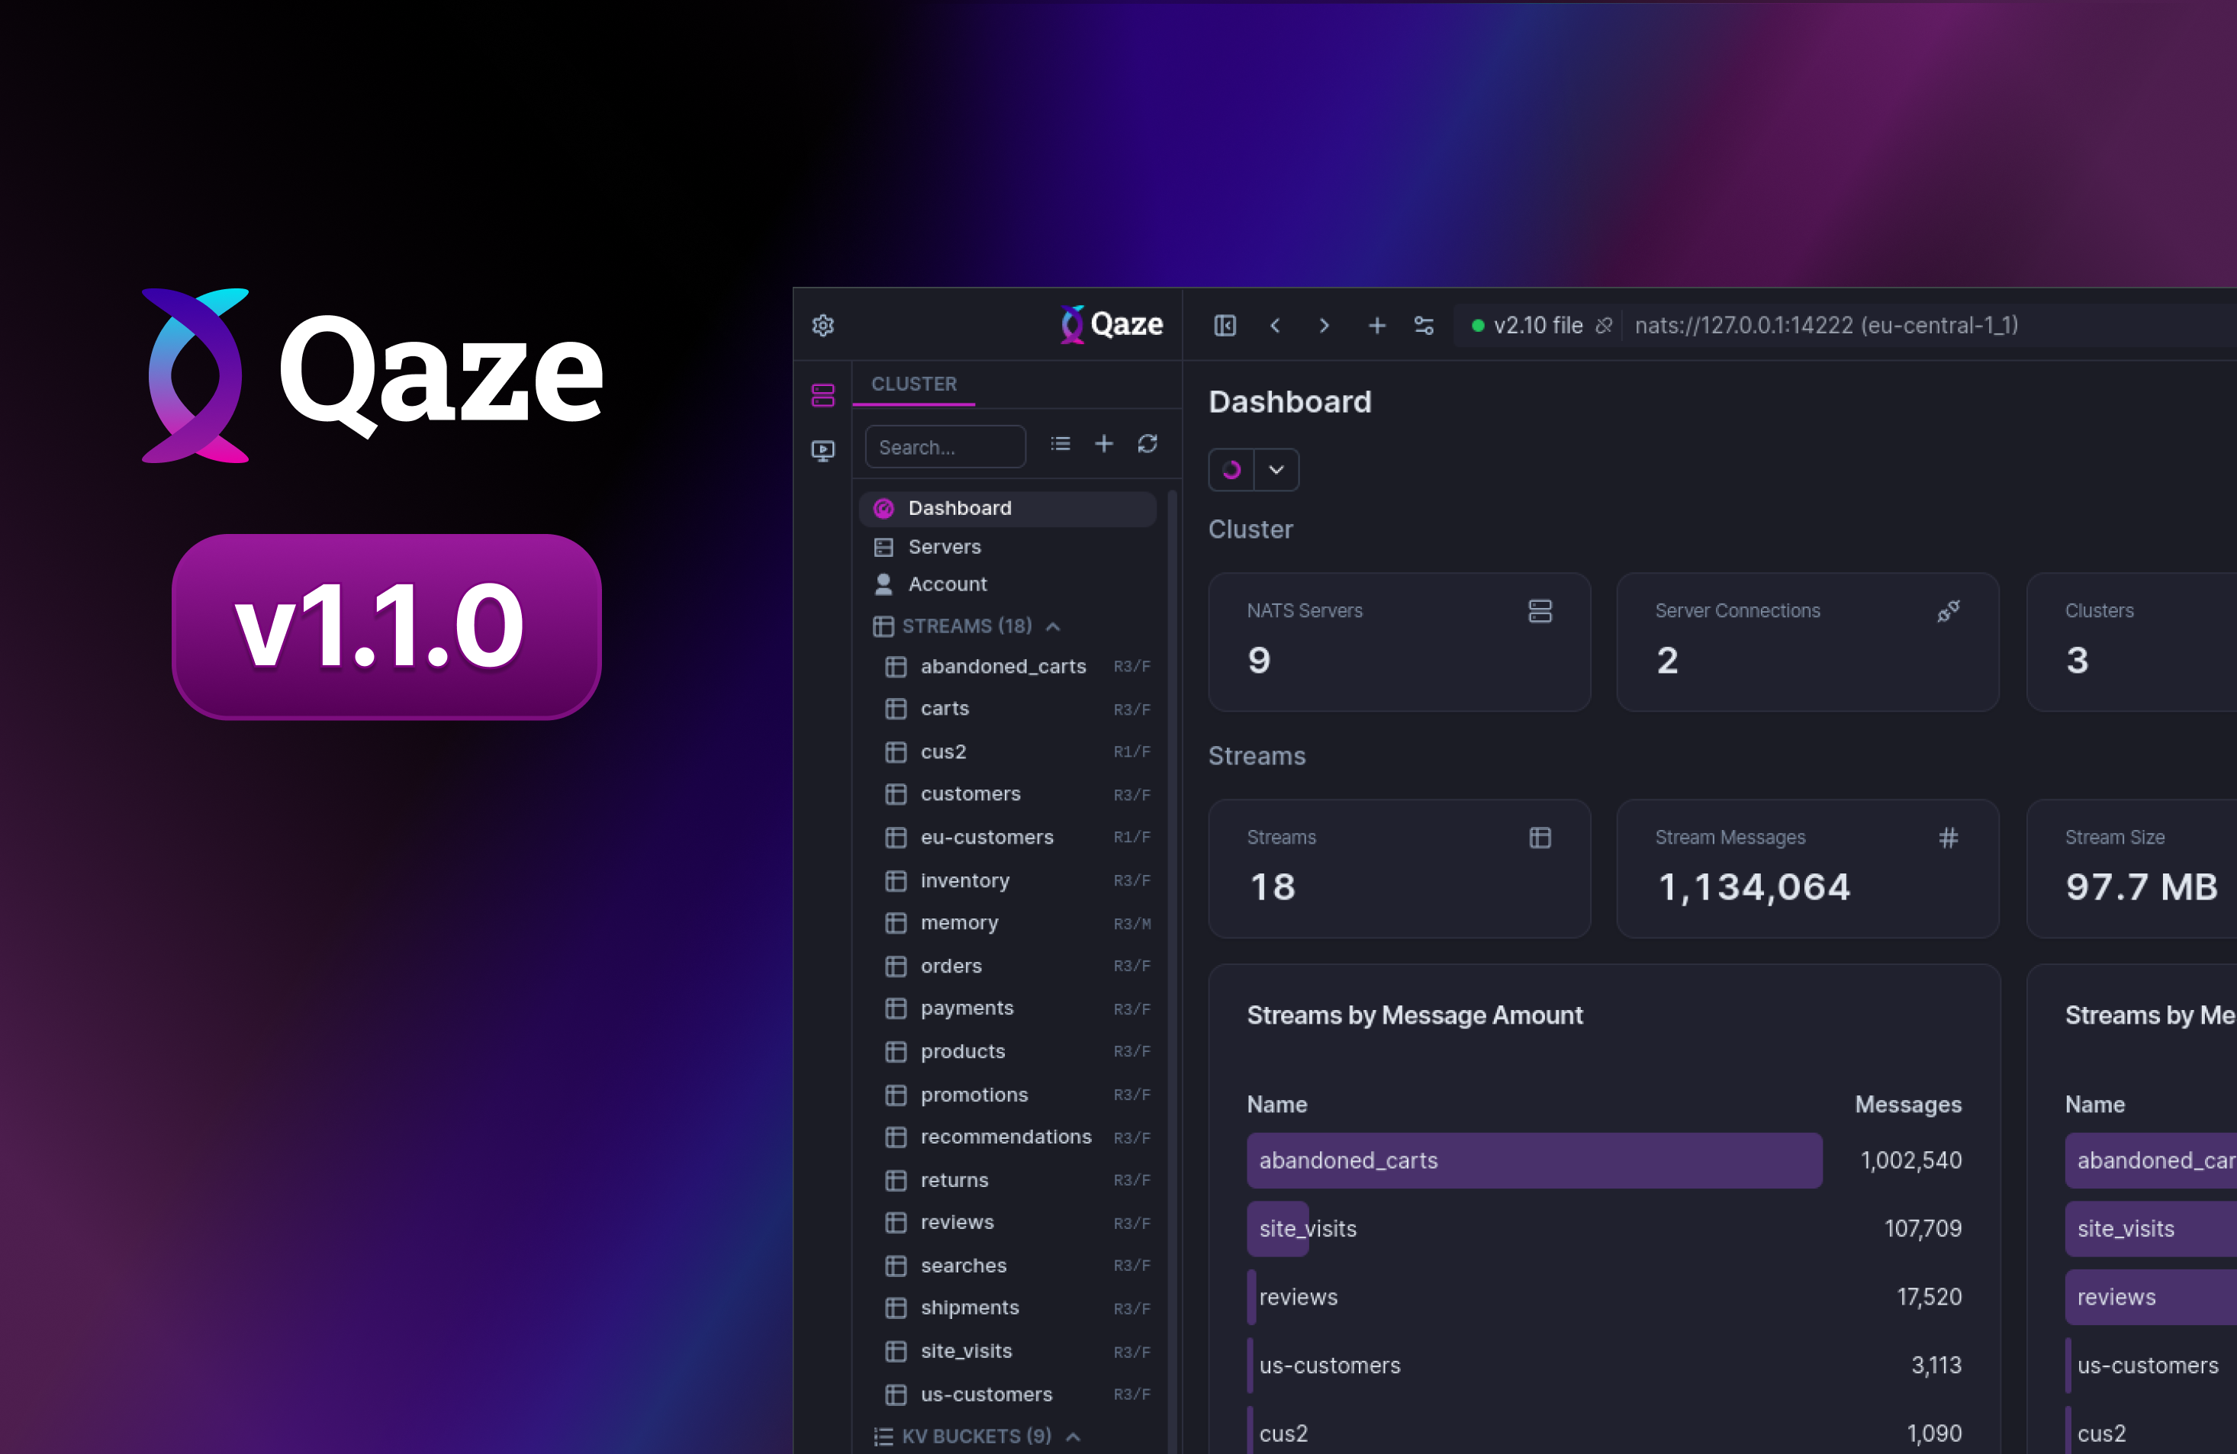The image size is (2237, 1454).
Task: Open the Account page from sidebar
Action: tap(947, 584)
